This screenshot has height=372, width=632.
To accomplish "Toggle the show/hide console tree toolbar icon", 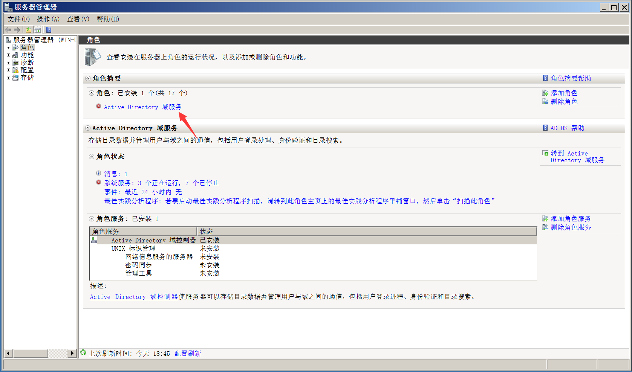I will click(38, 30).
